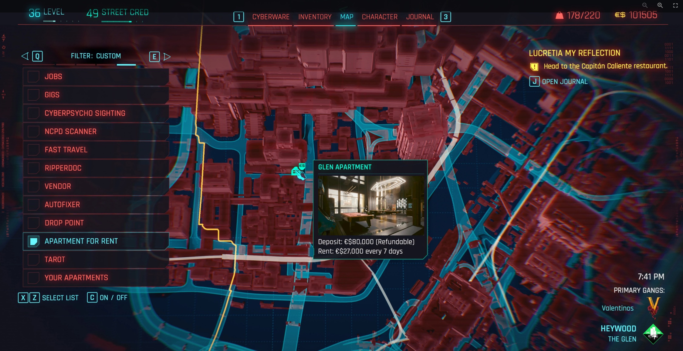Click the 49 Street Cred indicator
The image size is (683, 351).
117,12
